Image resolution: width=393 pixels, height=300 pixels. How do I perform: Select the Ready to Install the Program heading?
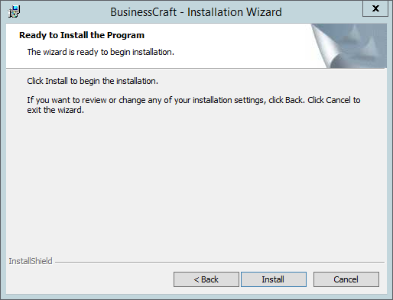[x=82, y=35]
